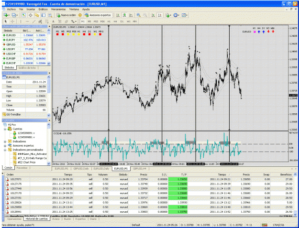Switch to the GBPUSD,Daily chart tab
The height and width of the screenshot is (228, 299).
pos(81,169)
